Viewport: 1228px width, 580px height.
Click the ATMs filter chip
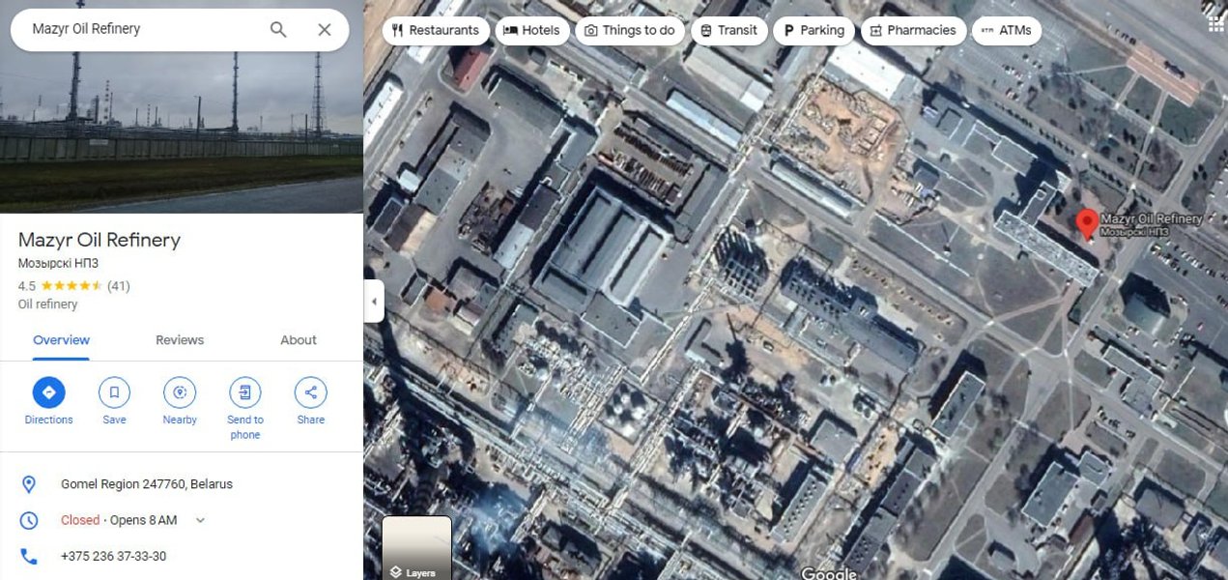[1006, 30]
